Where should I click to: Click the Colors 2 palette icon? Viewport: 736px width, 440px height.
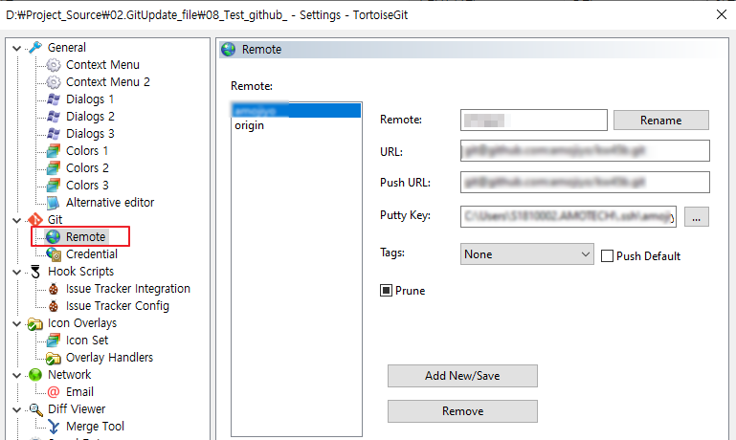coord(54,168)
